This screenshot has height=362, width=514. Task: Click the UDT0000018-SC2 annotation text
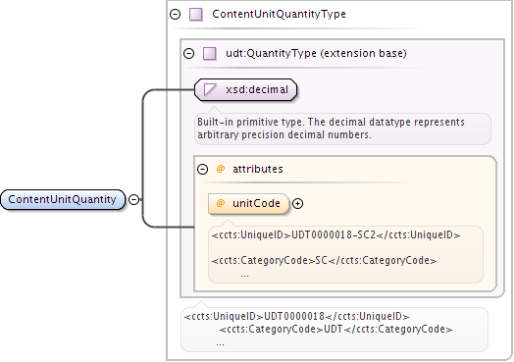click(x=336, y=235)
